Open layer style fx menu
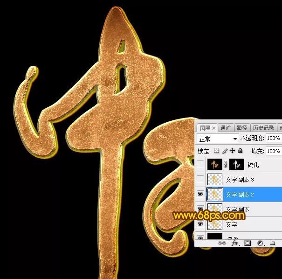The width and height of the screenshot is (282, 279). coord(235,243)
